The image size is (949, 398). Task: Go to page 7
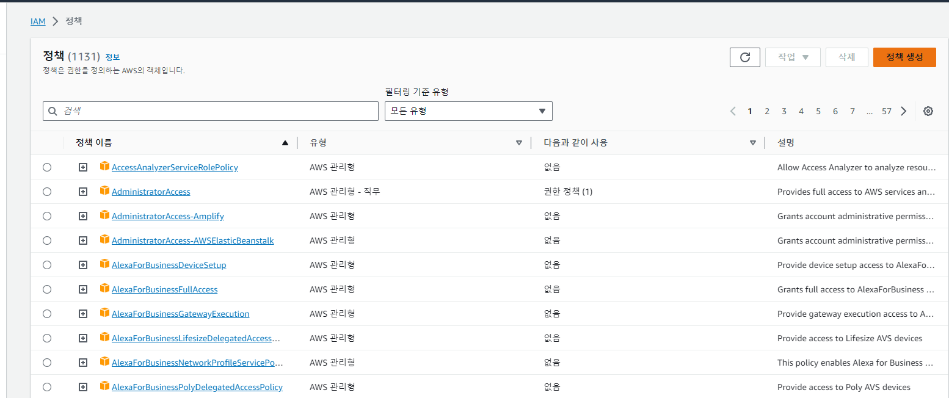click(x=853, y=111)
